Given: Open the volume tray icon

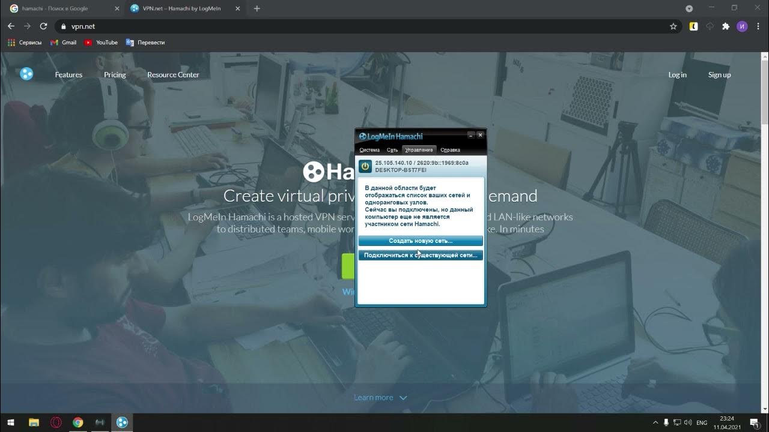Looking at the screenshot, I should pos(688,422).
